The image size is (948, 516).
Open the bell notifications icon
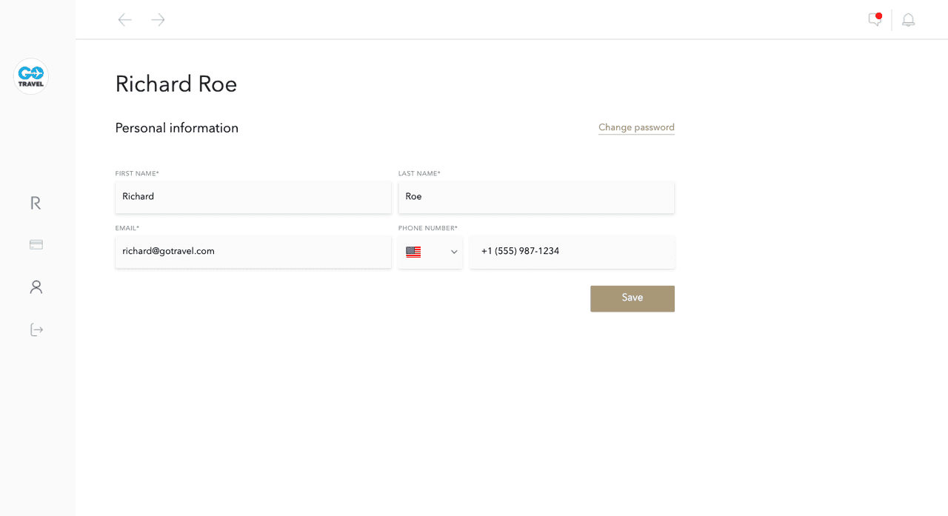coord(908,20)
